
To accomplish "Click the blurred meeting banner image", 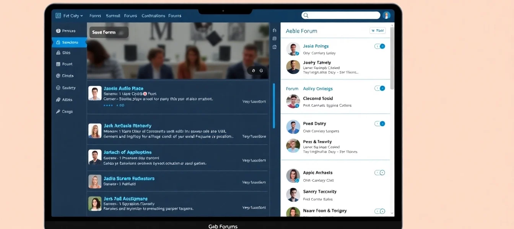I will 178,51.
